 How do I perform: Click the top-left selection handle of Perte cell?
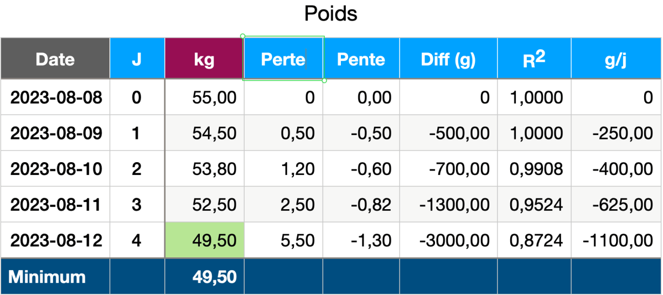click(x=243, y=37)
